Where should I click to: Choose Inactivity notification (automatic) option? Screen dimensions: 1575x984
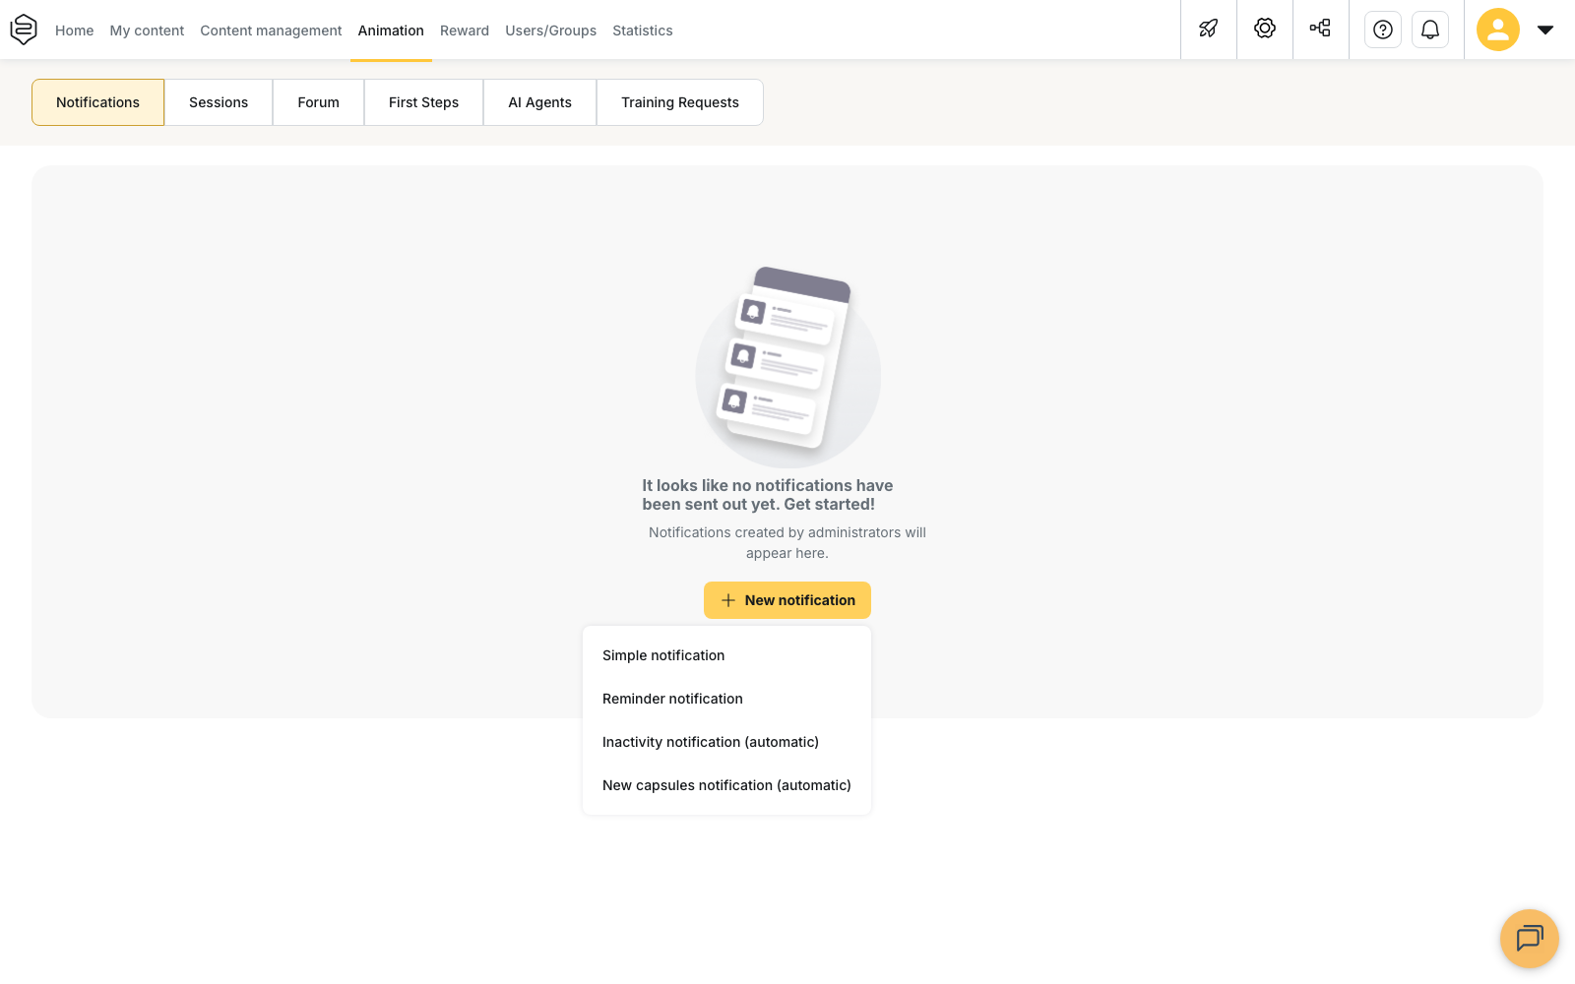pos(726,742)
